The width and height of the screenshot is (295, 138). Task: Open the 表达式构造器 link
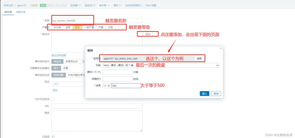pos(59,55)
